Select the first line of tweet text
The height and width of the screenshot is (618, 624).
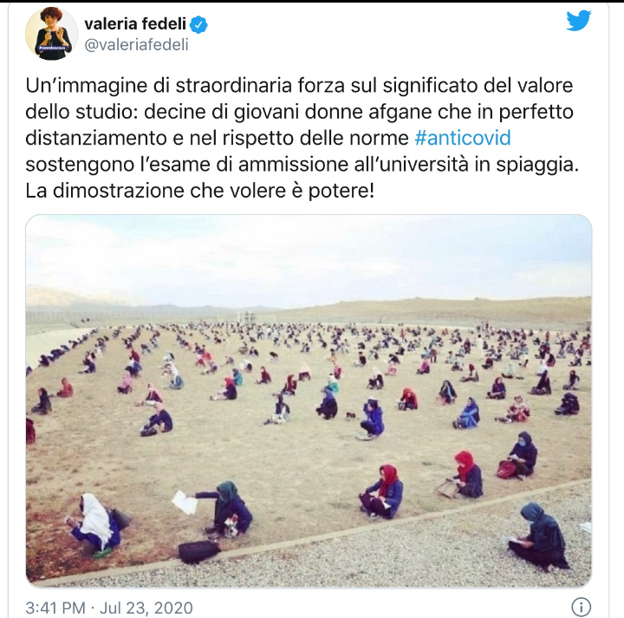299,86
